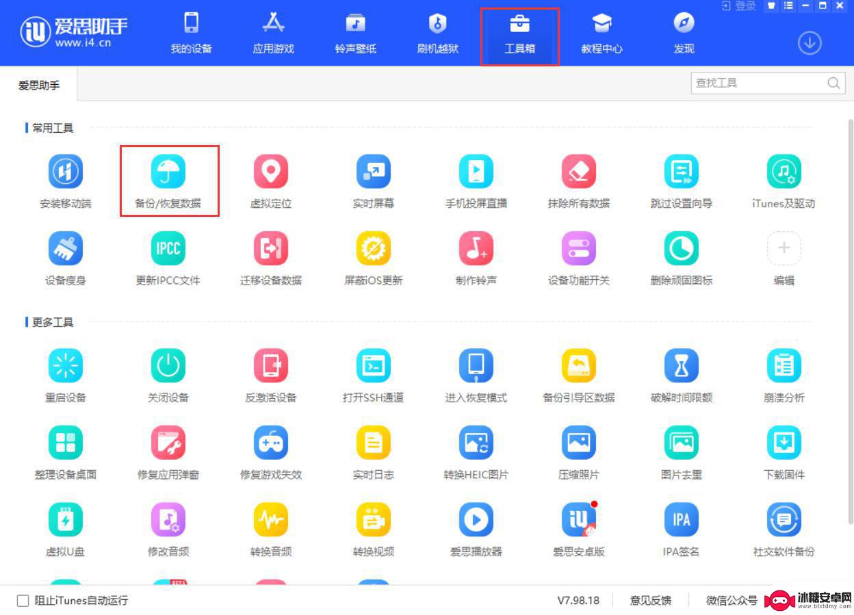Open the title bar menu list icon
The image size is (854, 615).
(x=788, y=5)
